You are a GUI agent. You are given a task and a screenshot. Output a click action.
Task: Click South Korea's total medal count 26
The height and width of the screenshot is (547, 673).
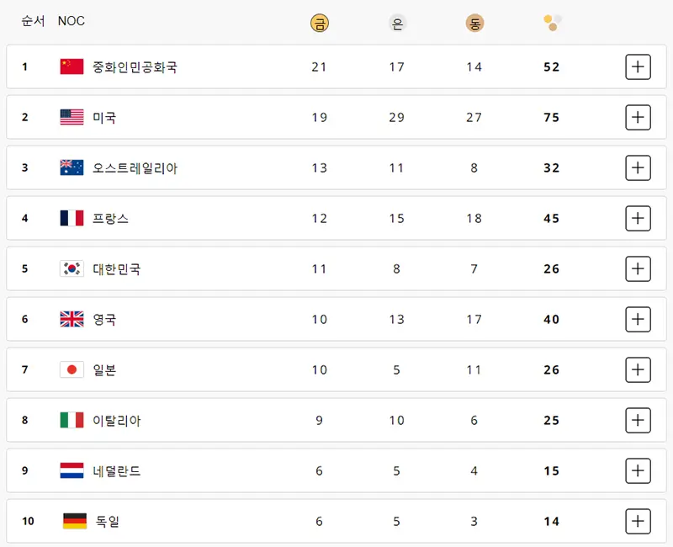click(551, 268)
